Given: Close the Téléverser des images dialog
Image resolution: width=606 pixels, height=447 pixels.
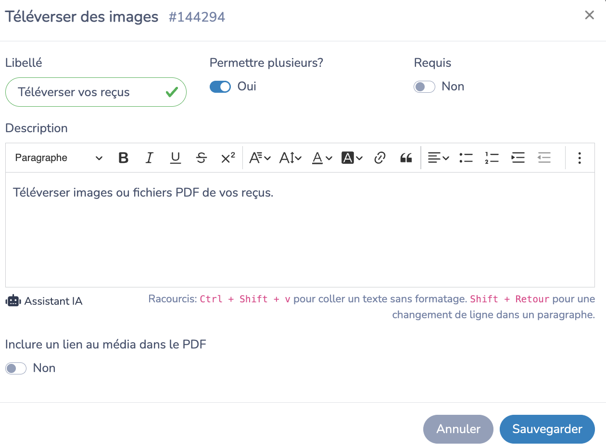Looking at the screenshot, I should [589, 15].
